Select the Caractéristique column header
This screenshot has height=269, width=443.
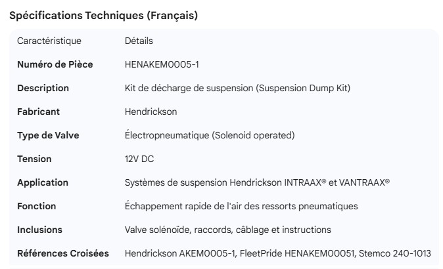(x=49, y=41)
